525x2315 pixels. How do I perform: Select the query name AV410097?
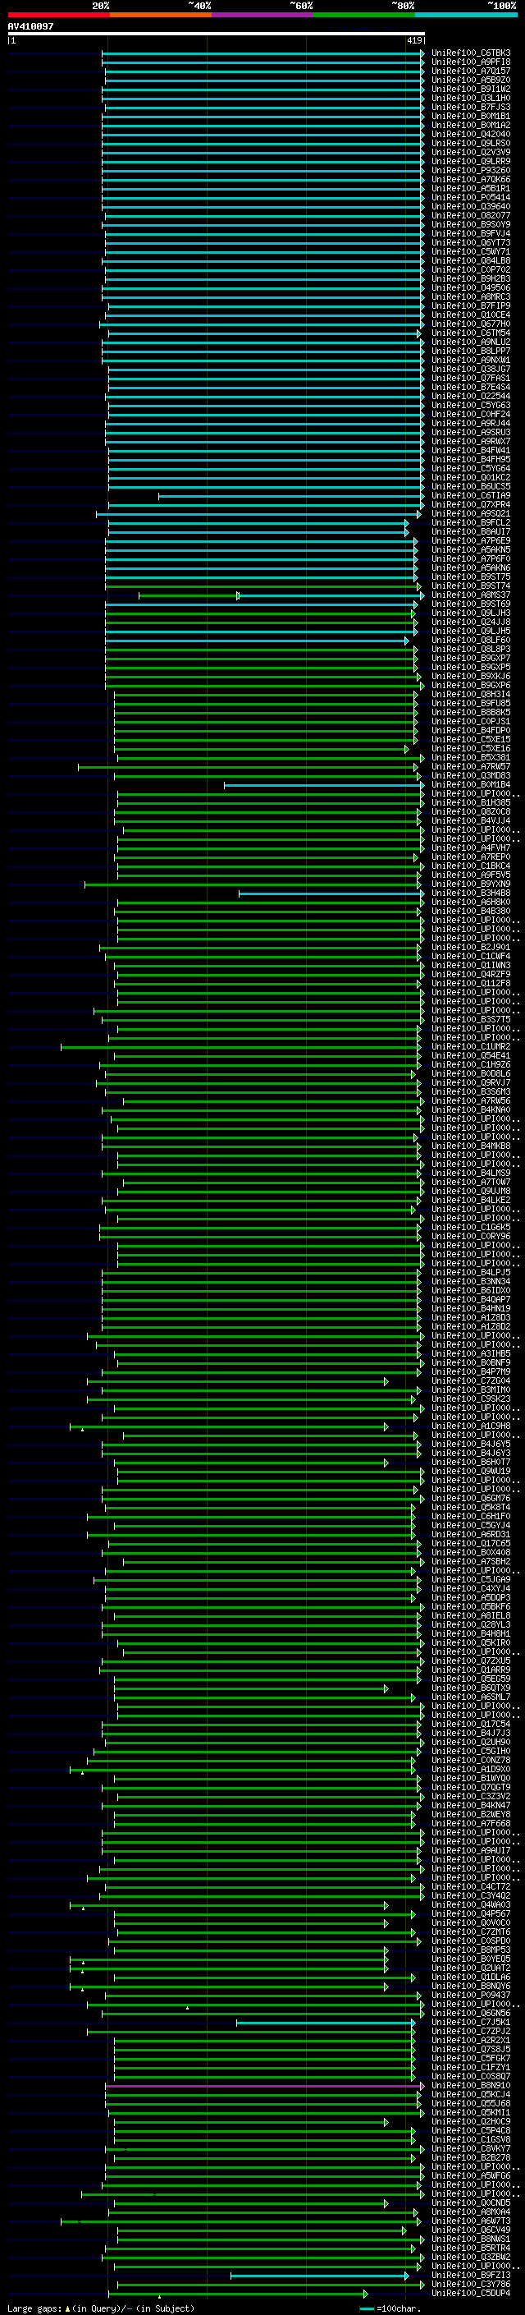point(30,27)
